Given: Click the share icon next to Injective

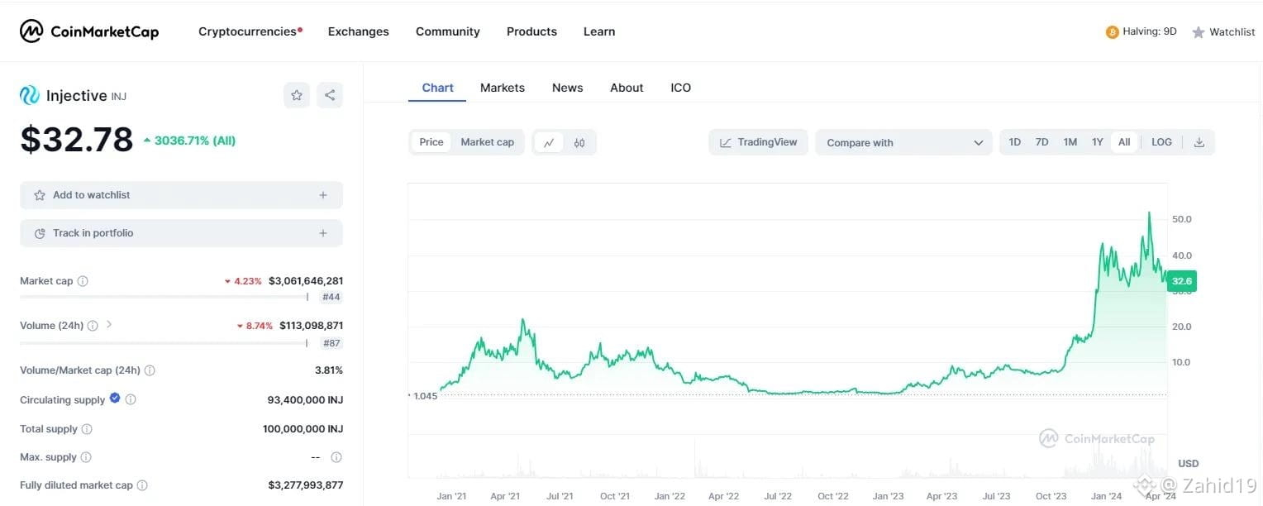Looking at the screenshot, I should [330, 95].
